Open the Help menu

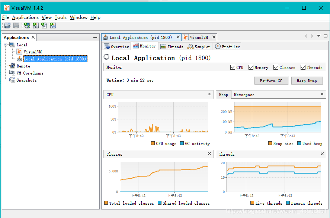[95, 17]
